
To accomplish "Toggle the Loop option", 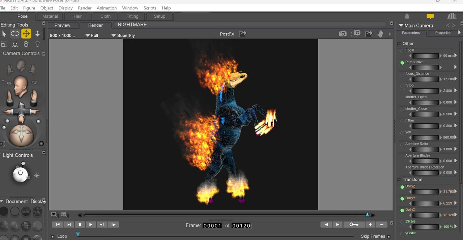I will click(53, 236).
